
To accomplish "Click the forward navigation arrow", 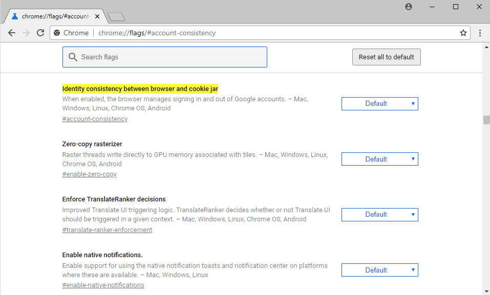I will point(26,33).
